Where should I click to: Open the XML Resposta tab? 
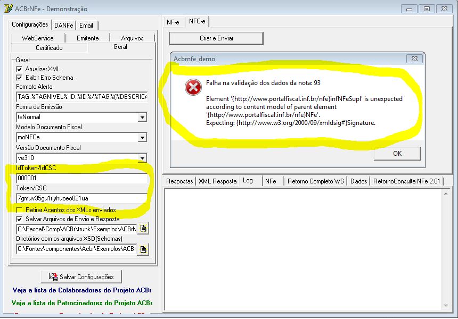pyautogui.click(x=218, y=181)
